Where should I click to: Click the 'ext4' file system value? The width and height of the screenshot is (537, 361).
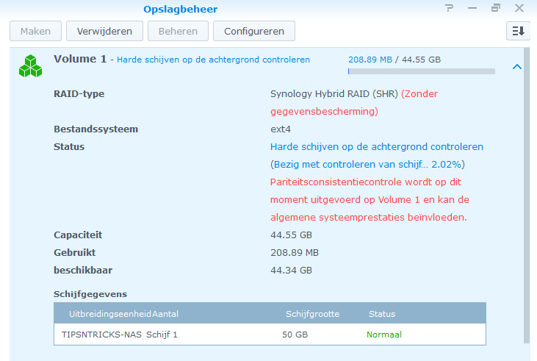coord(281,129)
